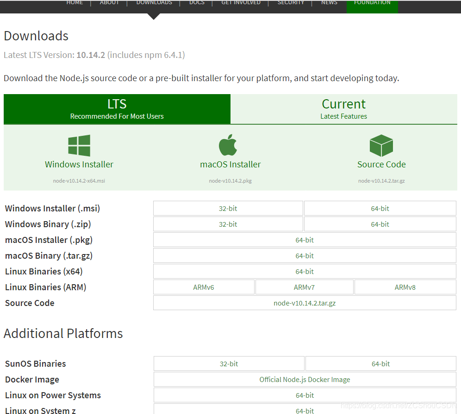
Task: Download 64-bit Linux Binaries (x64)
Action: [x=305, y=272]
